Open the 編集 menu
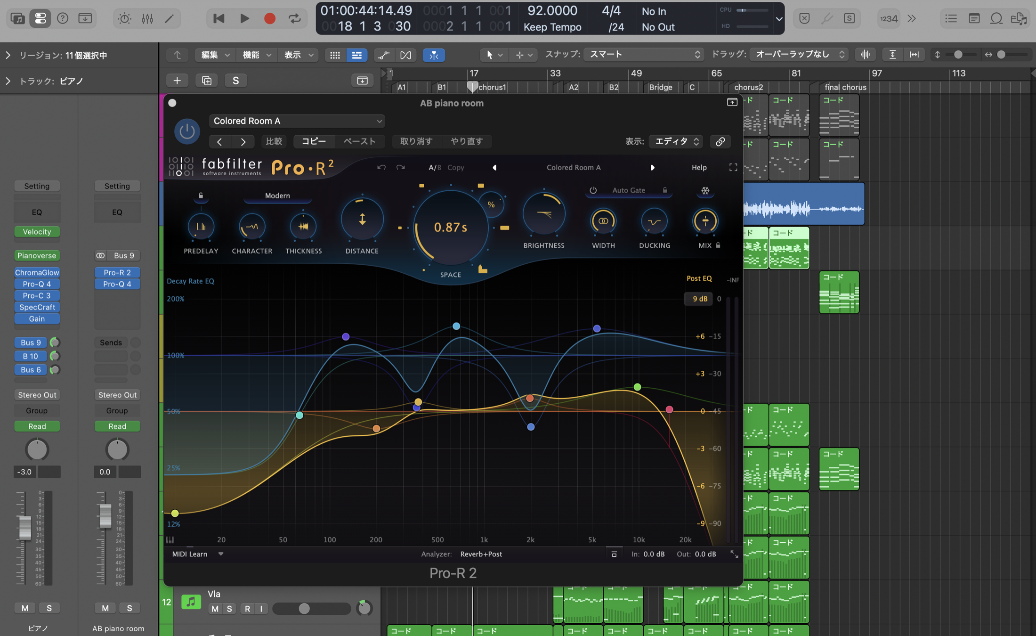 pyautogui.click(x=215, y=55)
